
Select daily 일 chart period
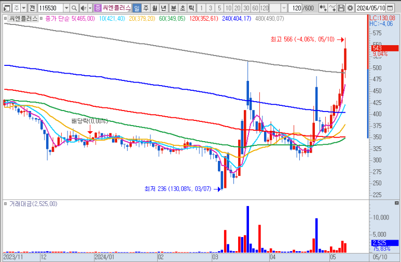[x=137, y=8]
